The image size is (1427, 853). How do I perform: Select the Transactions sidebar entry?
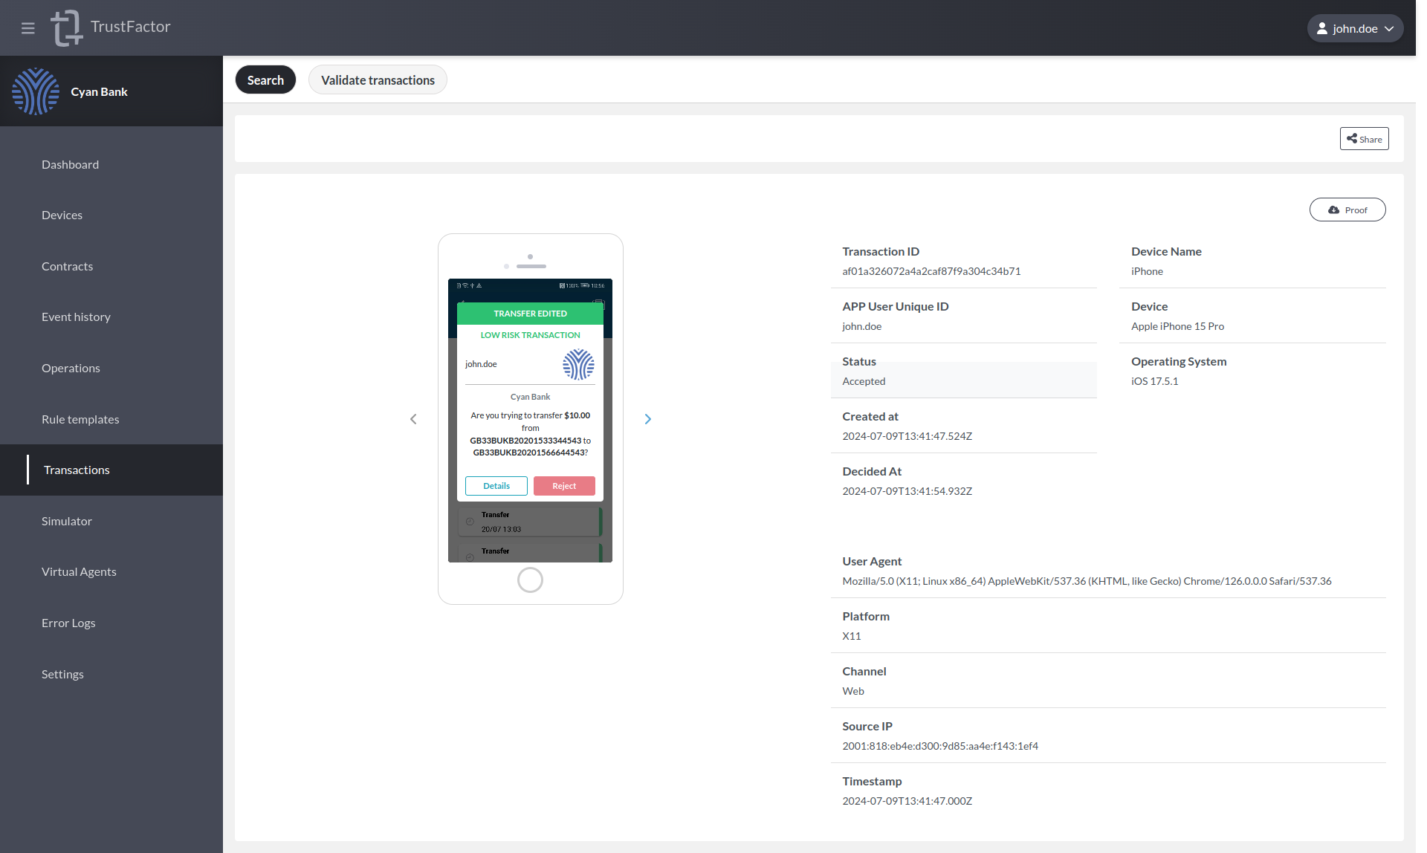pos(77,470)
